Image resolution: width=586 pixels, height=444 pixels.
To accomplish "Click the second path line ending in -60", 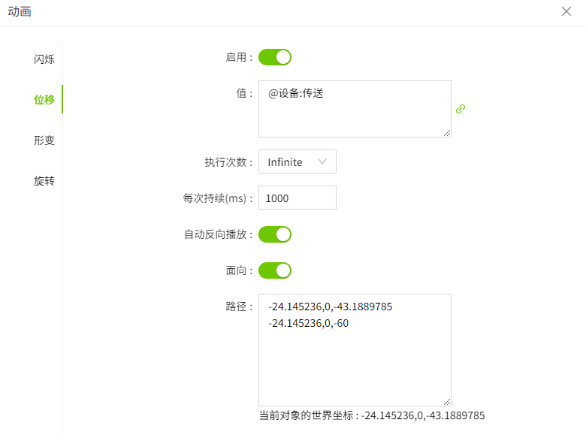I will [x=308, y=323].
